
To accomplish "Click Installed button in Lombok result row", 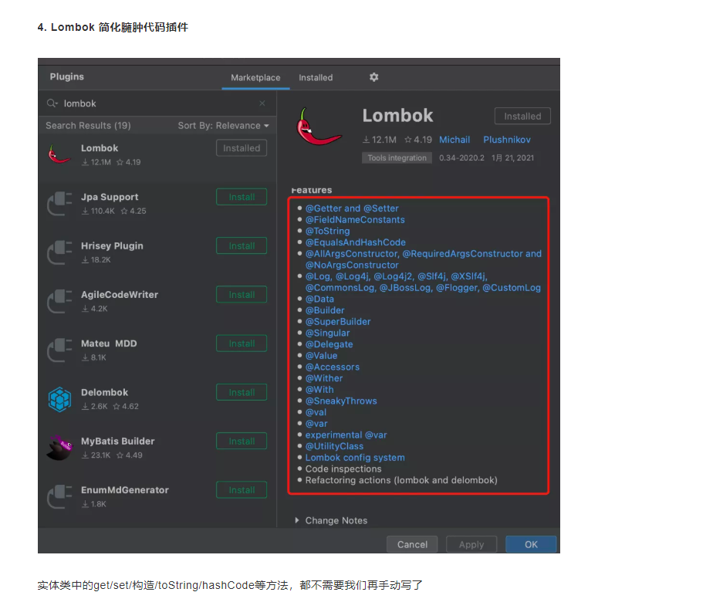I will (x=242, y=148).
